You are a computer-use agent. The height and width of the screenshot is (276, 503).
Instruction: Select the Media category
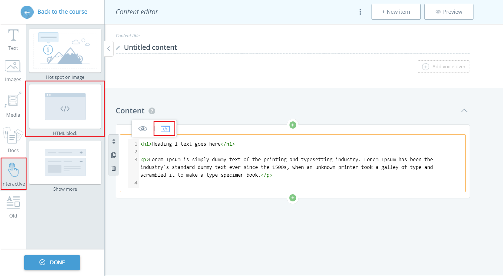tap(13, 106)
